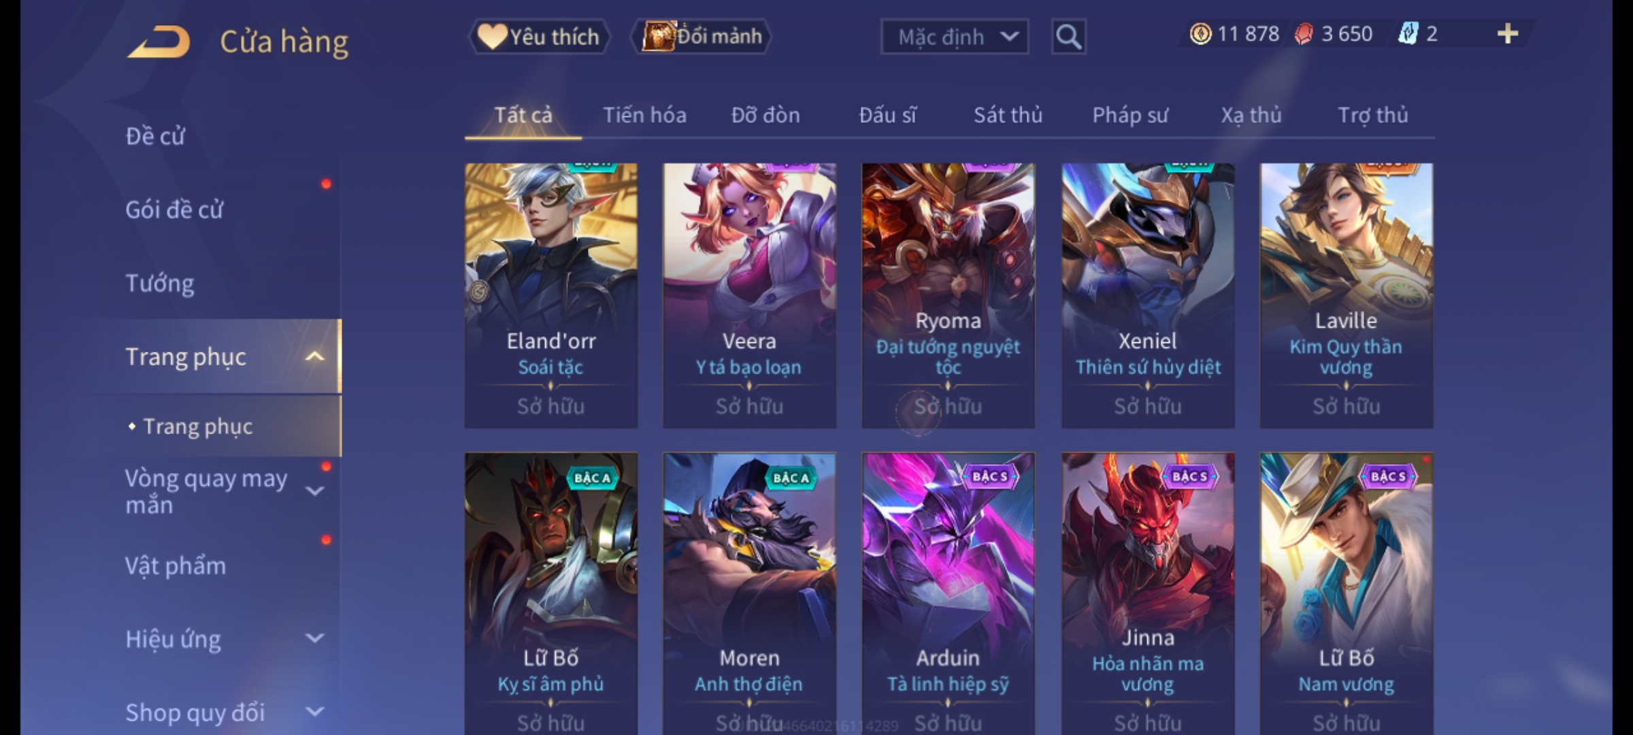
Task: Switch to the Tiến hóa tab
Action: tap(644, 115)
